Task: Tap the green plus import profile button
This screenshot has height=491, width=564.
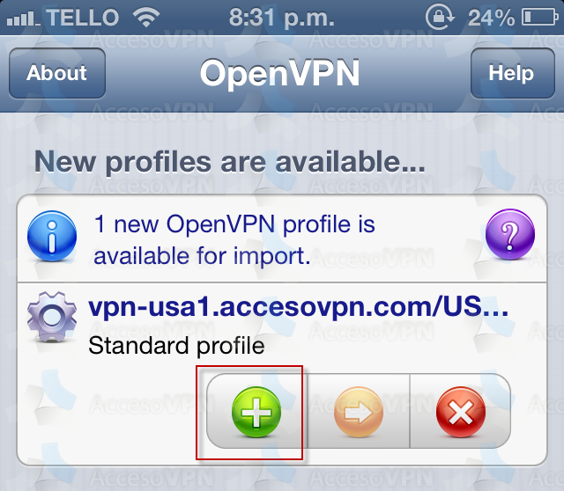Action: pyautogui.click(x=256, y=411)
